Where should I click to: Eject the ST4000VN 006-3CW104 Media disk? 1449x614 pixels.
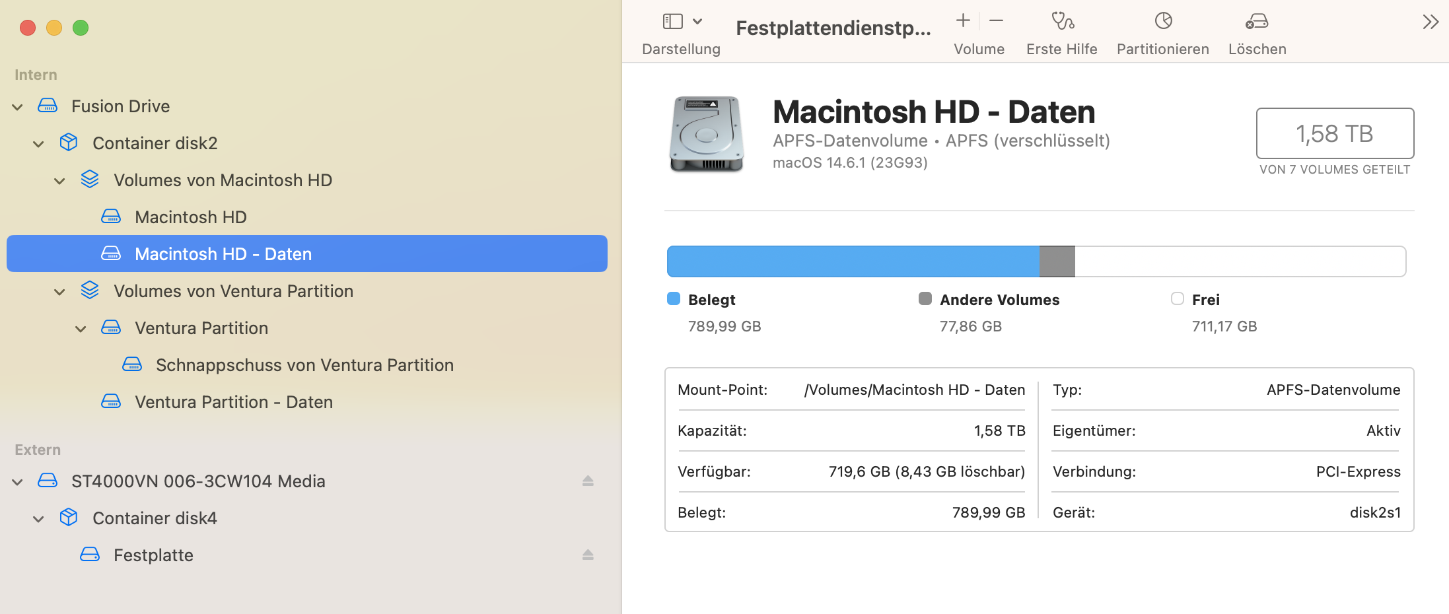tap(588, 481)
